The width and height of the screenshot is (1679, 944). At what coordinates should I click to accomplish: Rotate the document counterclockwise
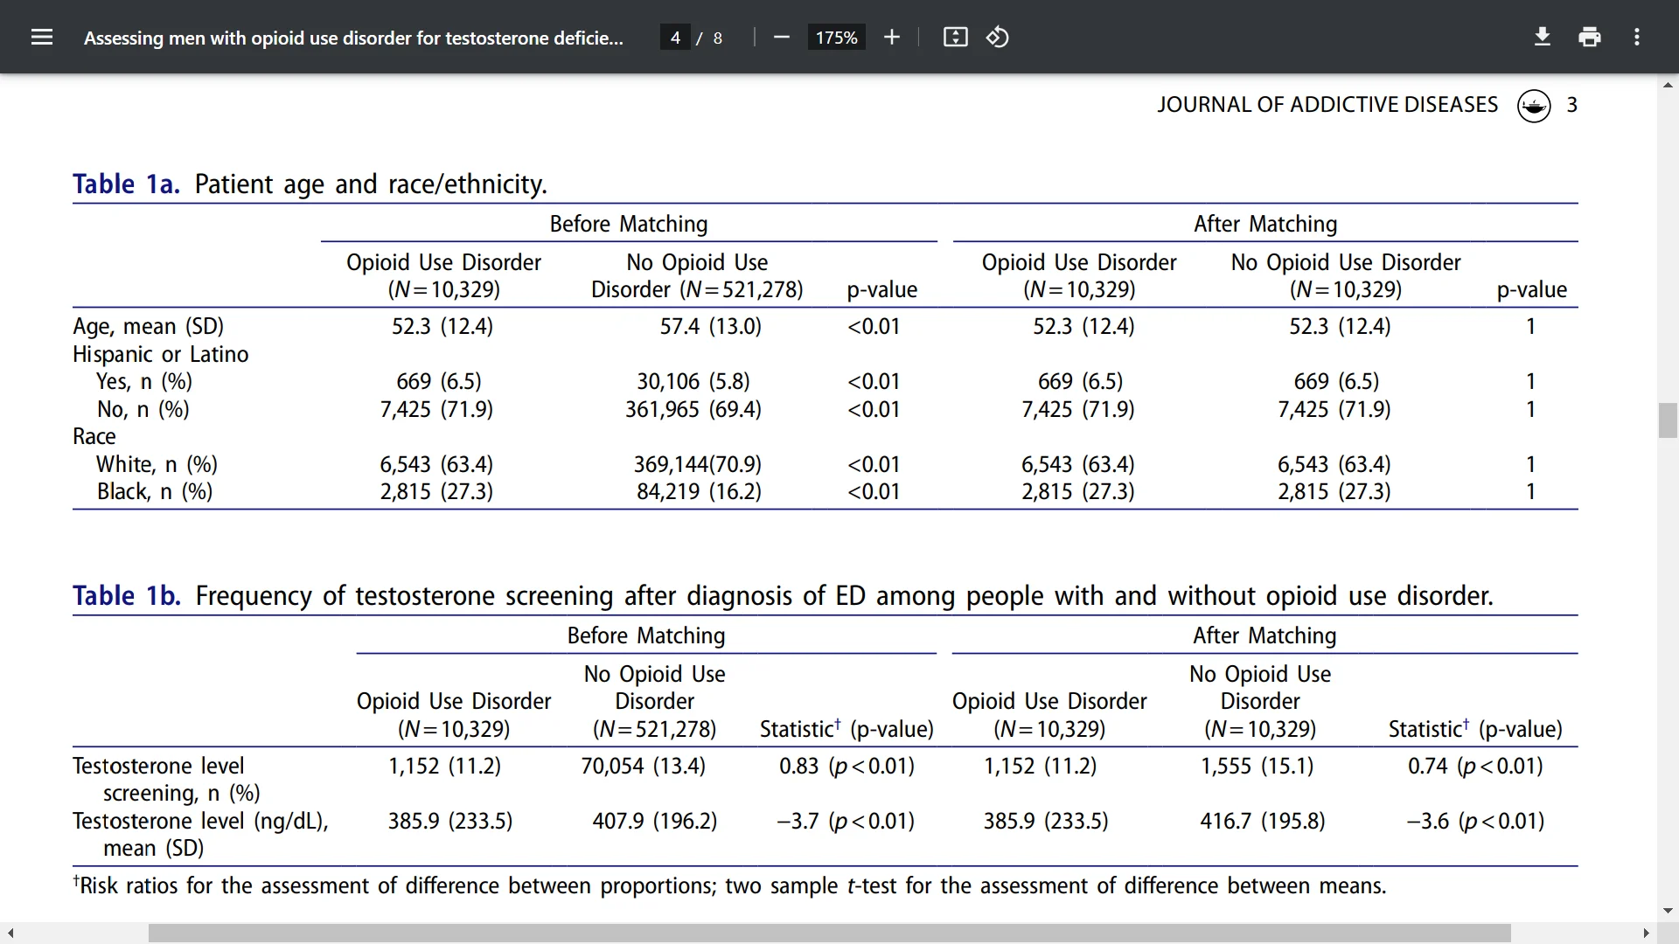coord(998,37)
